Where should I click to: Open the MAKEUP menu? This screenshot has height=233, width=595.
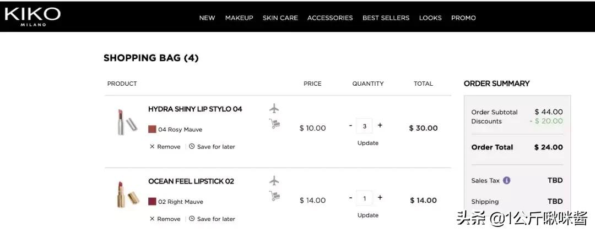(239, 18)
